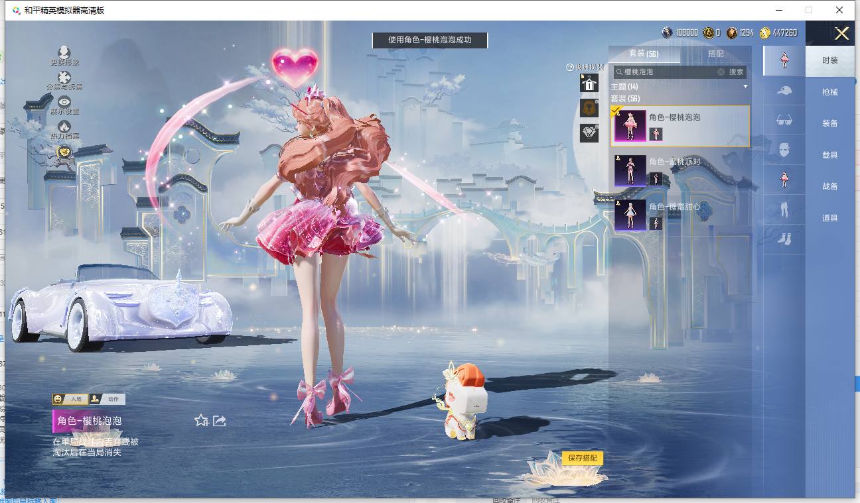Maximize the emulator window
The width and height of the screenshot is (860, 503).
(809, 10)
